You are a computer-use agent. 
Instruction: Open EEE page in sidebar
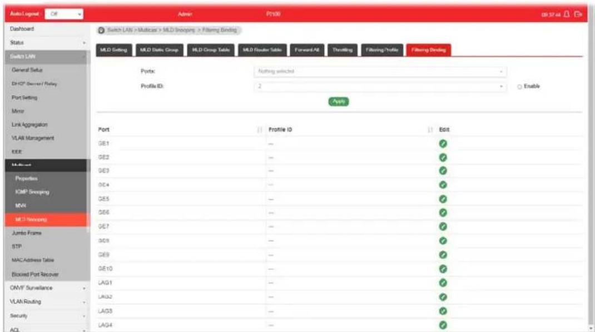pos(17,152)
